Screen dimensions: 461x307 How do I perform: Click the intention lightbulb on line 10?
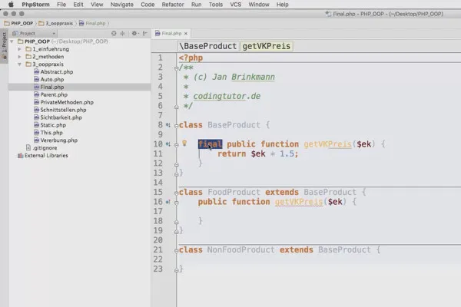pos(184,144)
